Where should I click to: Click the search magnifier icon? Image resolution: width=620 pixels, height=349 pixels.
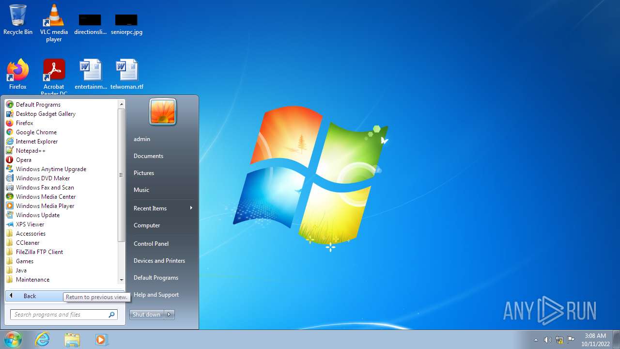tap(112, 315)
